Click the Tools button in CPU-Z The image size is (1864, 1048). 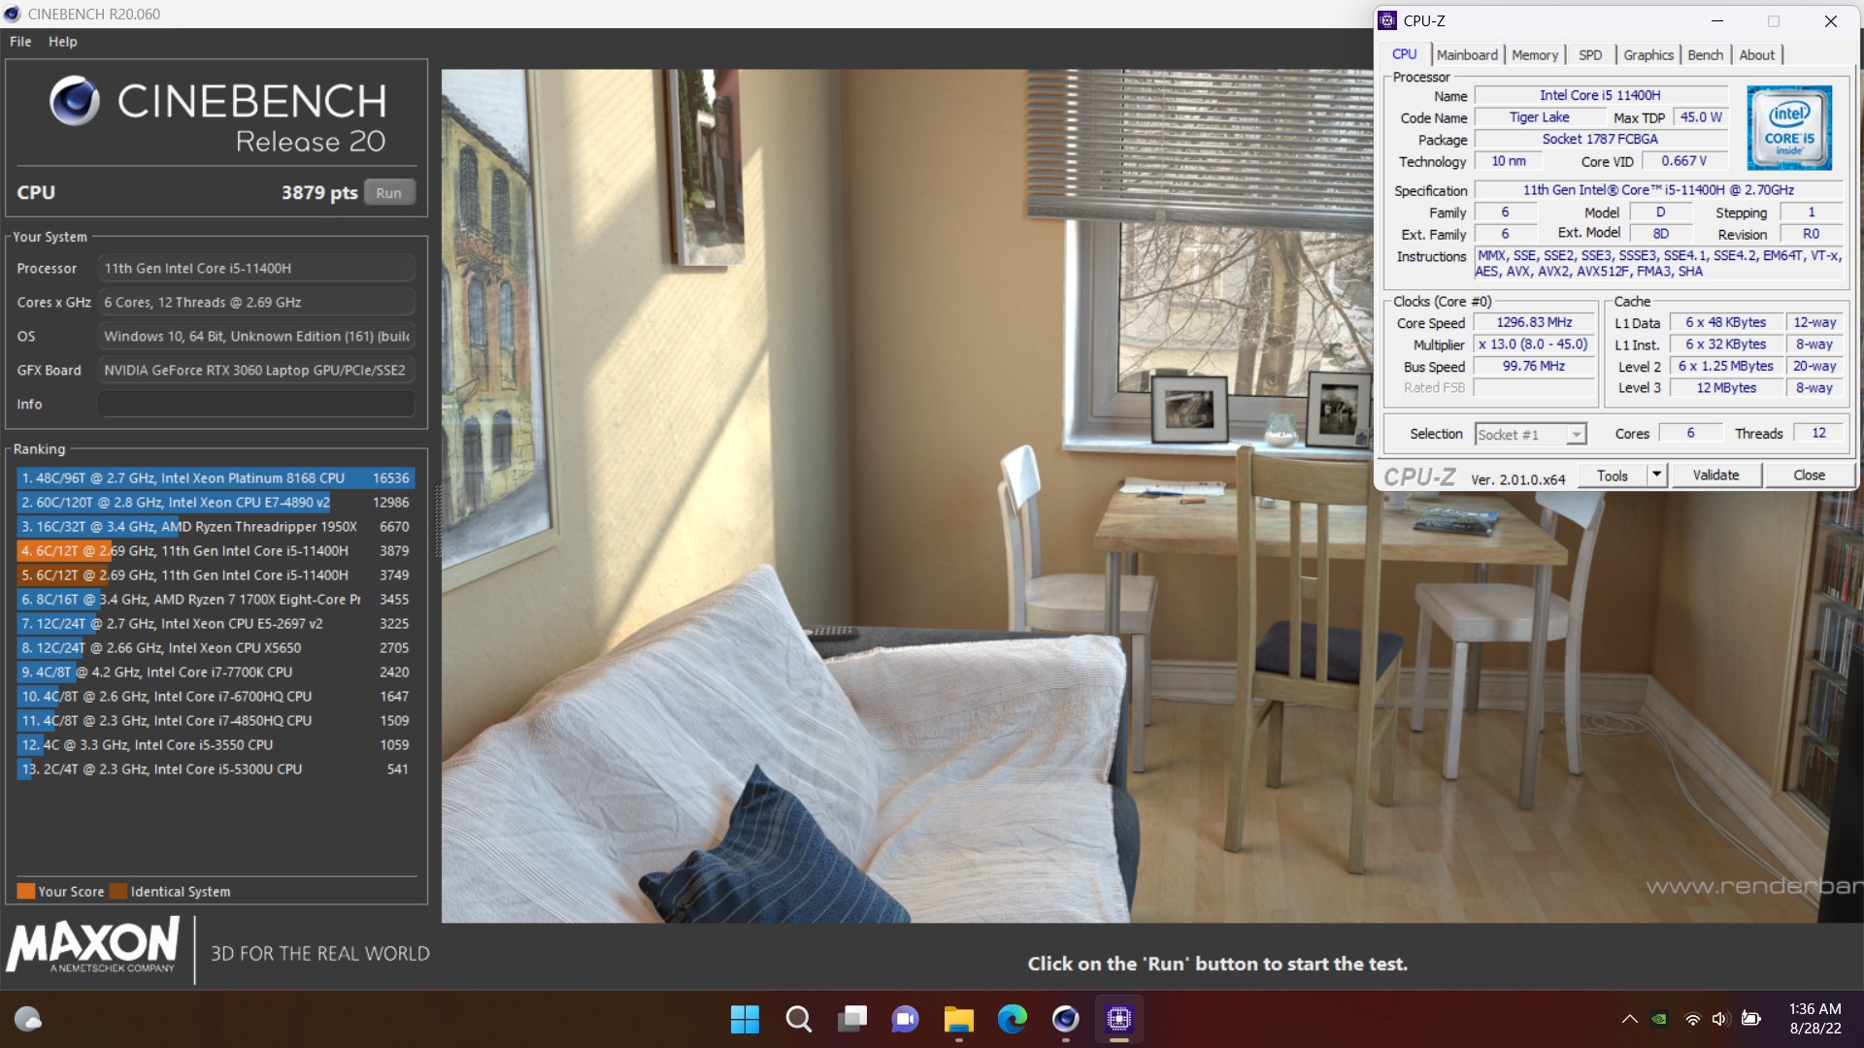point(1612,475)
